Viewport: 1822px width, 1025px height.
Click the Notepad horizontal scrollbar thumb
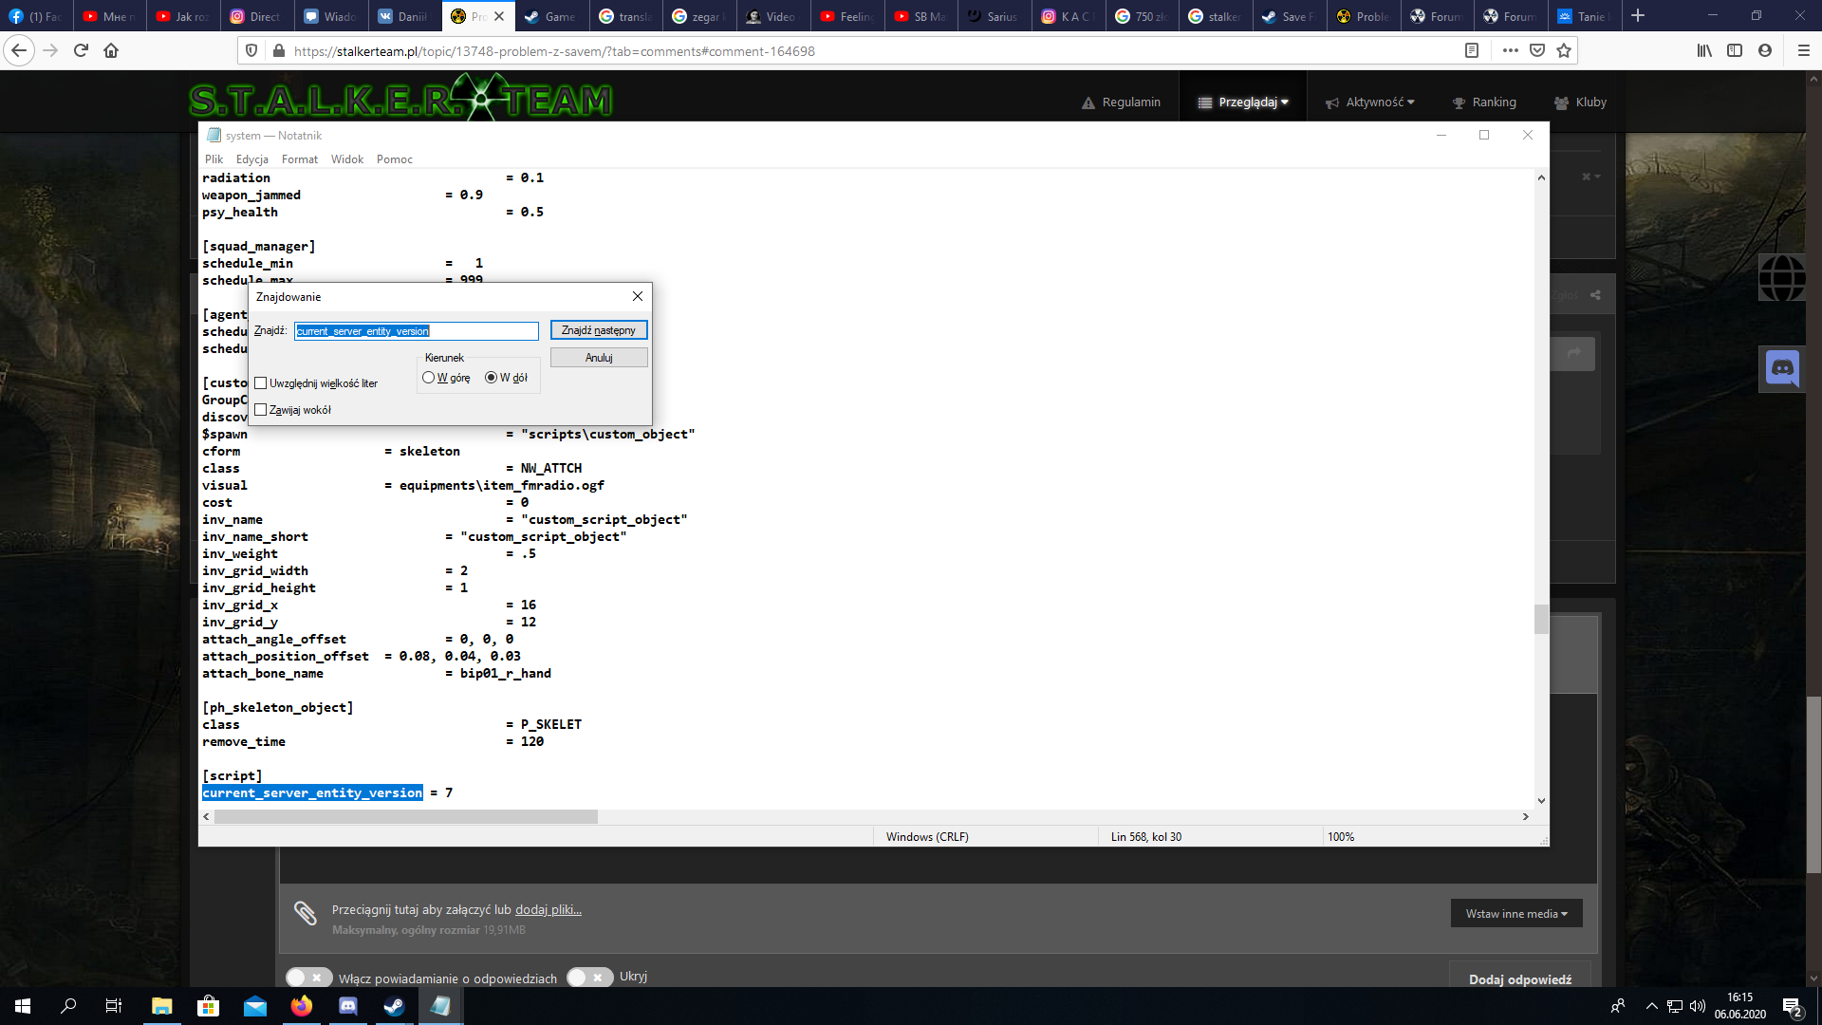point(405,817)
